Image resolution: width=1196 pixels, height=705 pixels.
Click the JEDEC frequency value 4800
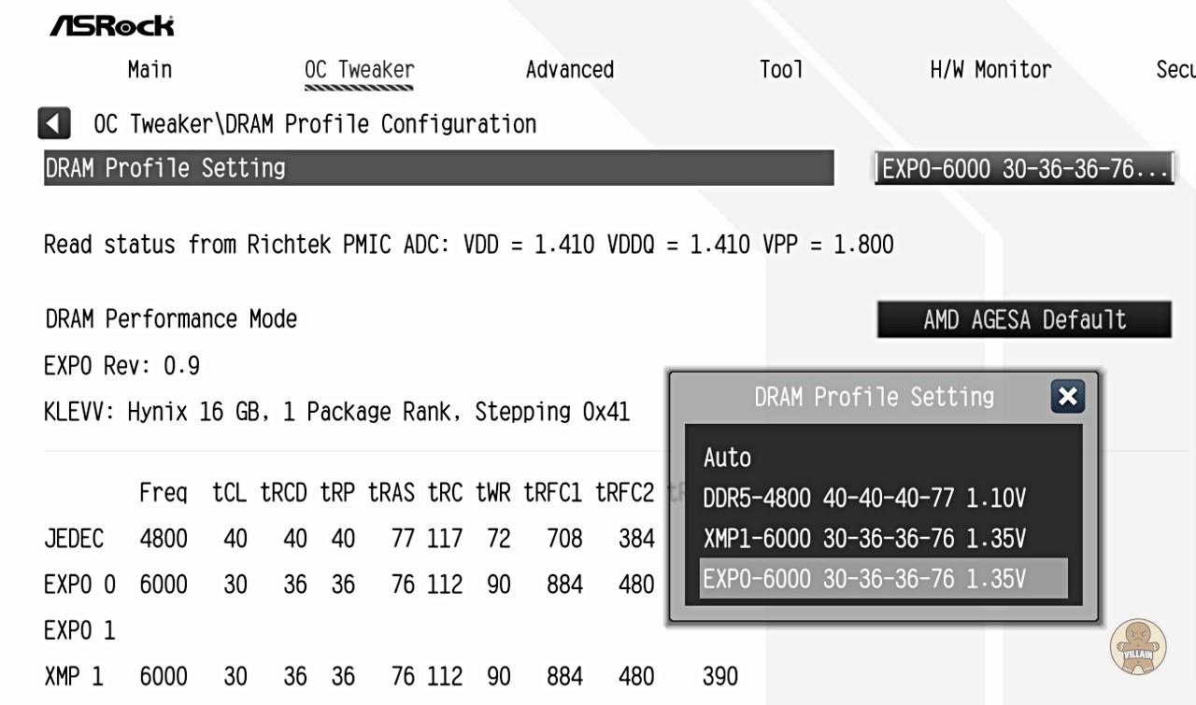tap(164, 539)
